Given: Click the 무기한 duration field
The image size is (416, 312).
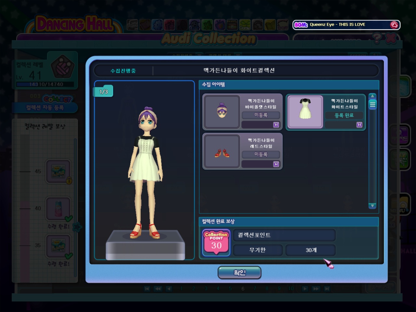Looking at the screenshot, I should 258,250.
